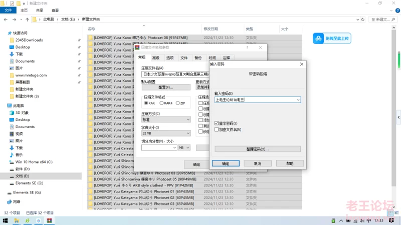Click the 中 input method indicator
Image resolution: width=401 pixels, height=225 pixels.
pyautogui.click(x=368, y=220)
